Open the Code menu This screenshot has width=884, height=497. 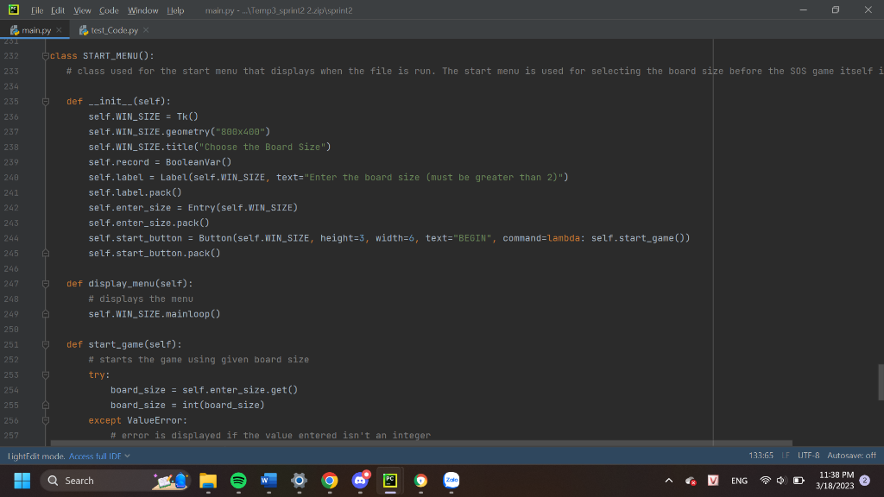click(109, 10)
